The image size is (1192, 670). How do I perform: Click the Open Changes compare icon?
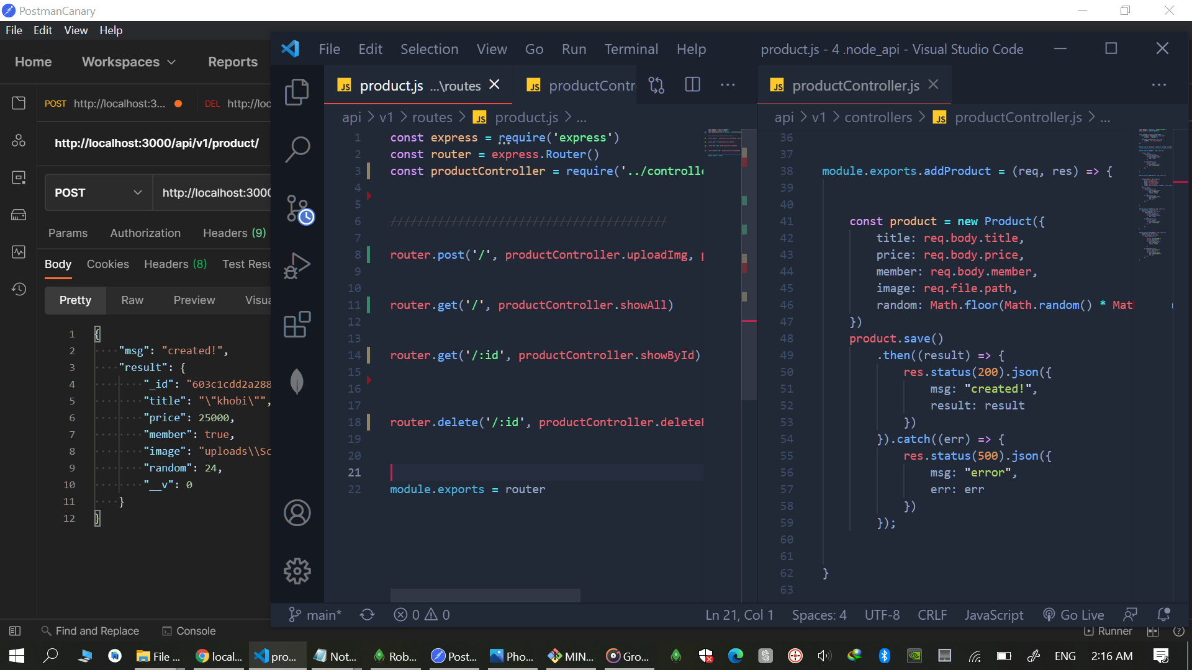[656, 85]
